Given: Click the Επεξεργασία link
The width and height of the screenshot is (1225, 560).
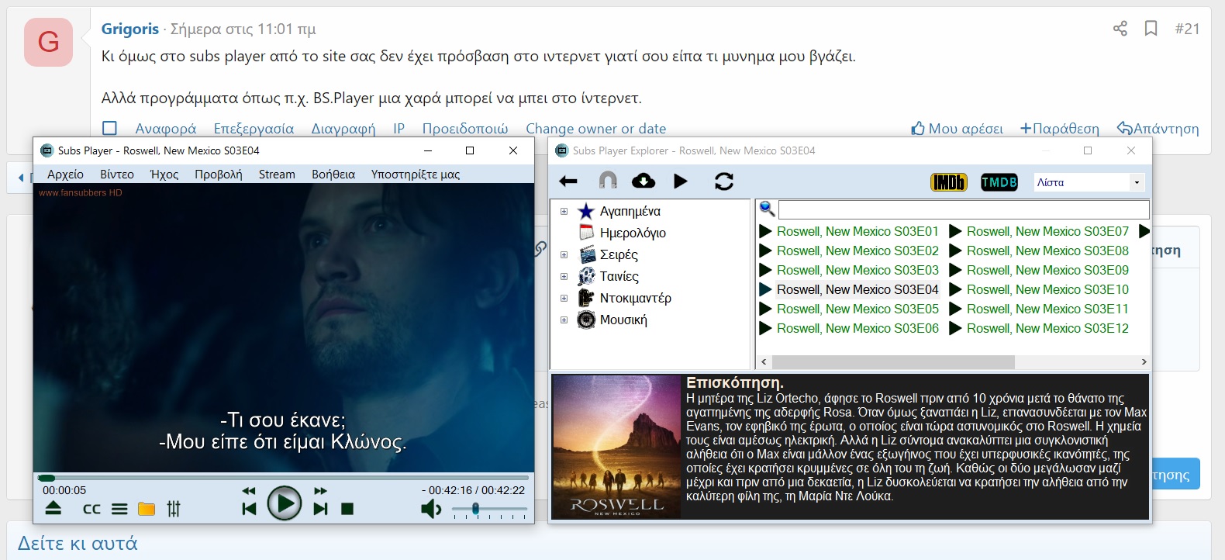Looking at the screenshot, I should pos(254,129).
